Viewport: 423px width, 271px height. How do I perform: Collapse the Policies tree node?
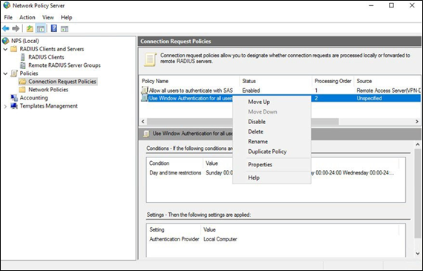point(5,74)
